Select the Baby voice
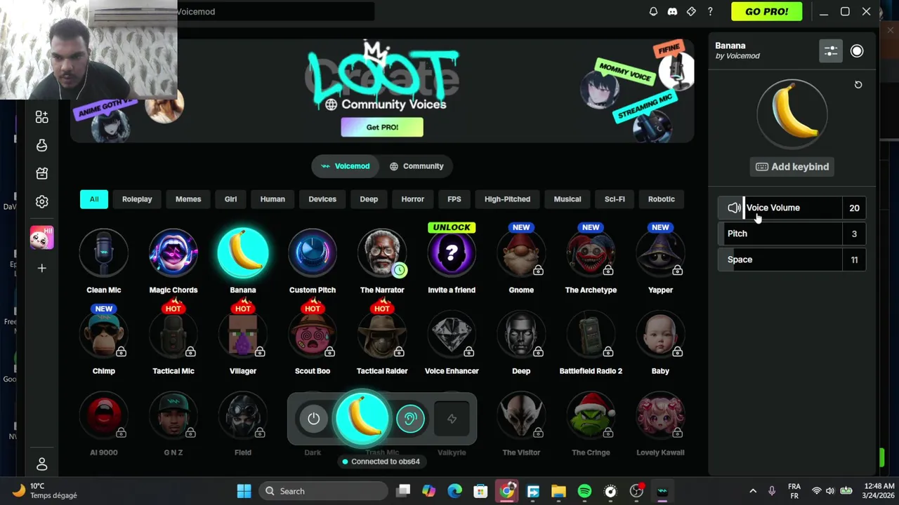The width and height of the screenshot is (899, 505). coord(660,335)
